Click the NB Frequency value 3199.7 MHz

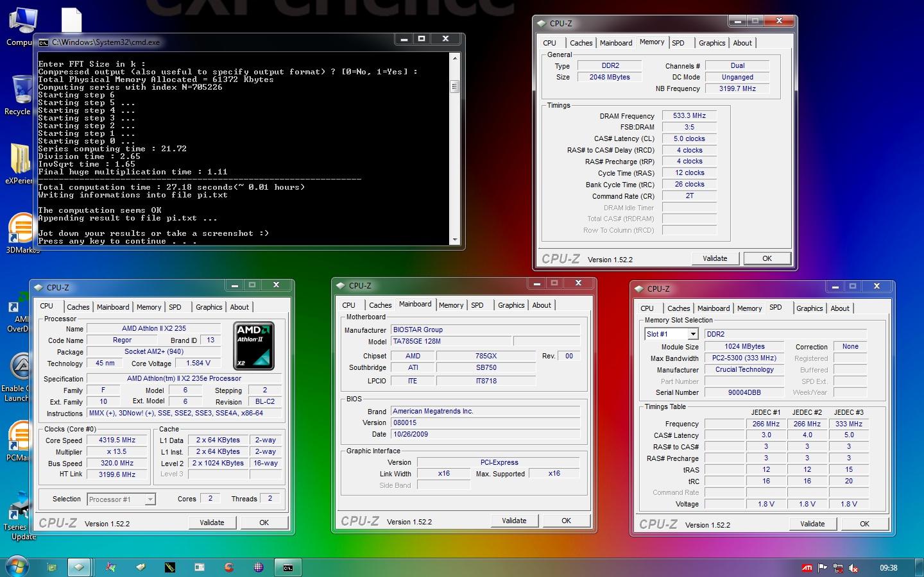[x=737, y=89]
